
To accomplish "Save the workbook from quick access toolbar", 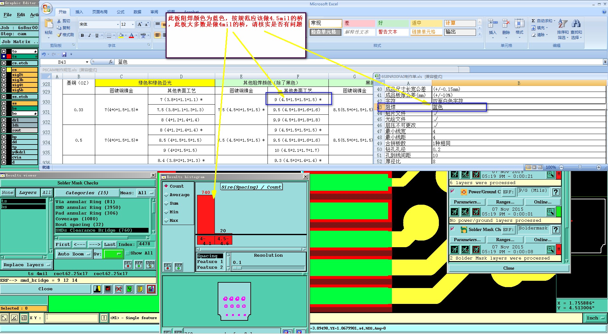I will [64, 54].
